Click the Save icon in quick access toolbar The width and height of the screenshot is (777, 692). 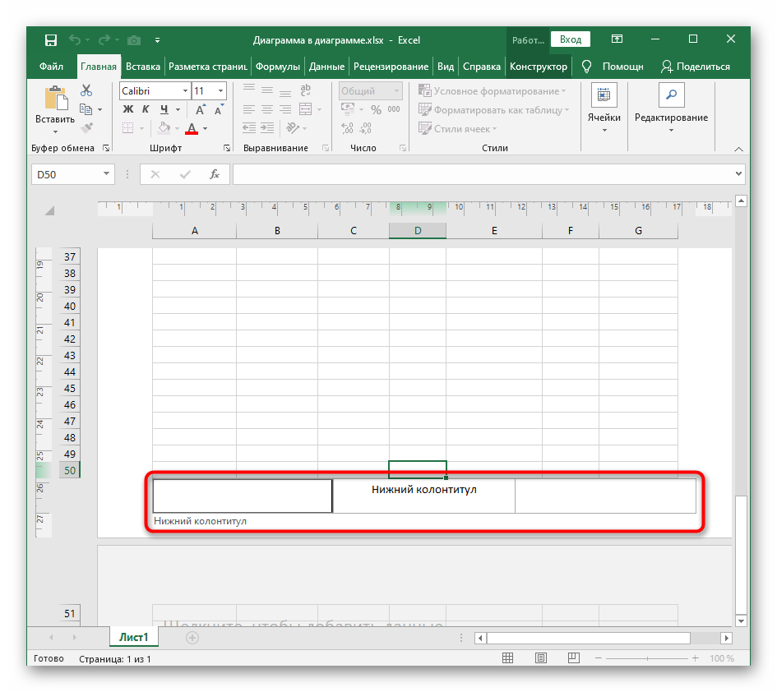tap(51, 39)
